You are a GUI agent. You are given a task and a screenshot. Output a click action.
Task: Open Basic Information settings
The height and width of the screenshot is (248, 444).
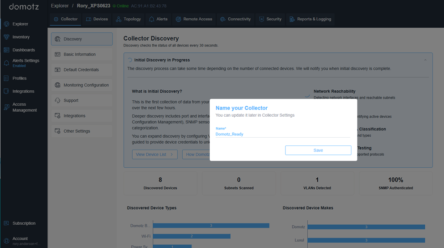coord(82,54)
